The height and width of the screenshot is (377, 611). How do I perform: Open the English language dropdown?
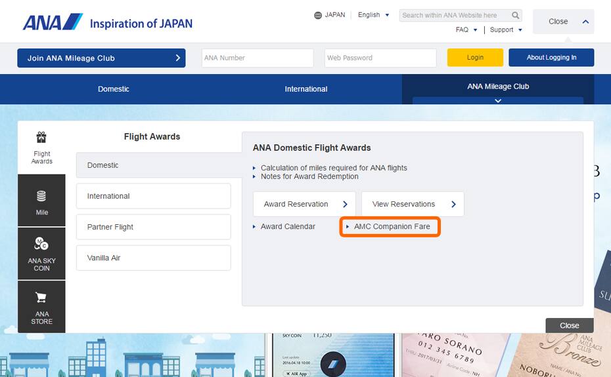pyautogui.click(x=373, y=15)
